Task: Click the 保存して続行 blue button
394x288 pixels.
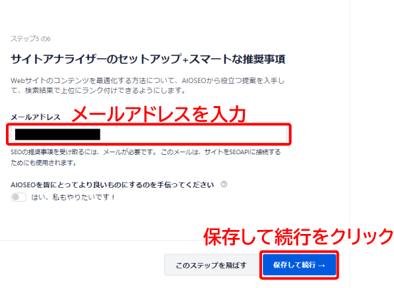Action: click(x=299, y=265)
